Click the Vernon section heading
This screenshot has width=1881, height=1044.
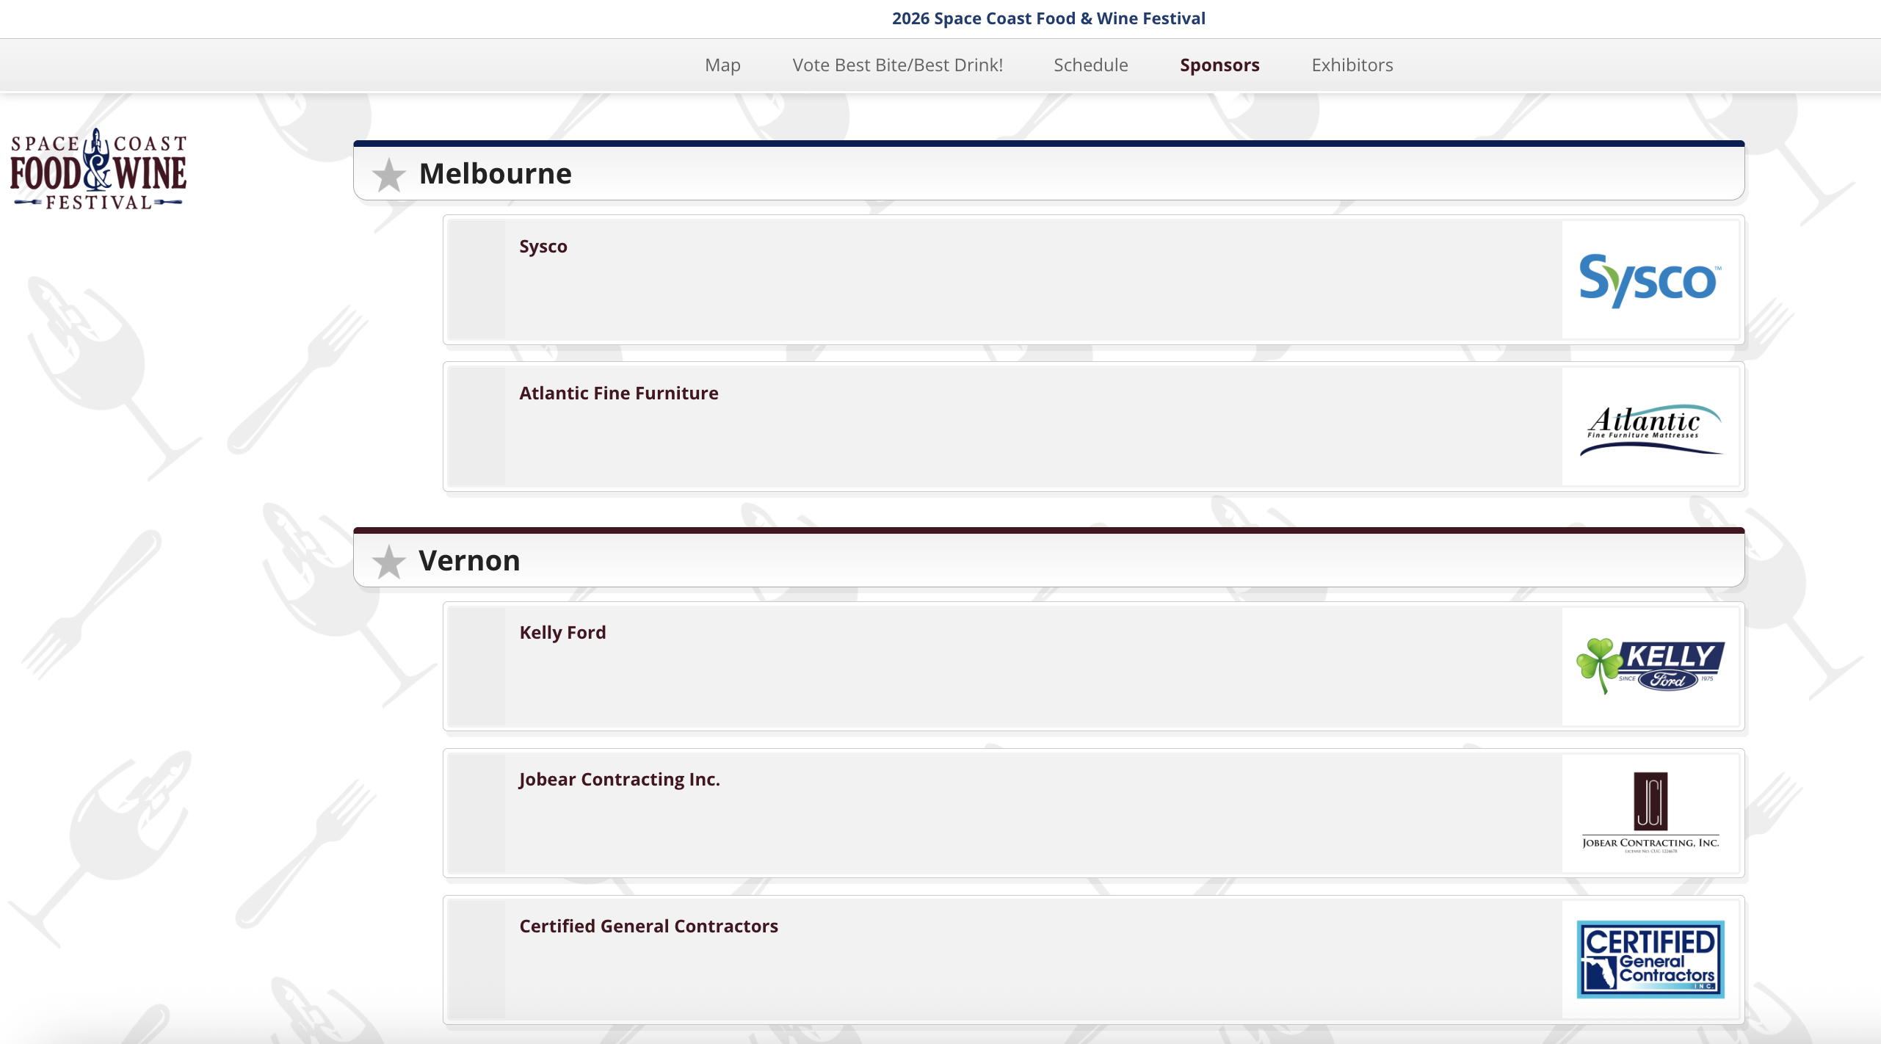[x=469, y=561]
